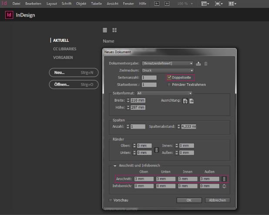The width and height of the screenshot is (269, 215).
Task: Click the Abbrechen button
Action: tap(217, 200)
